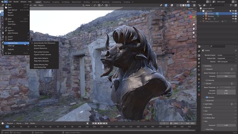Open the Playback popover in timeline
Viewport: 238px width, 134px height.
pyautogui.click(x=11, y=123)
